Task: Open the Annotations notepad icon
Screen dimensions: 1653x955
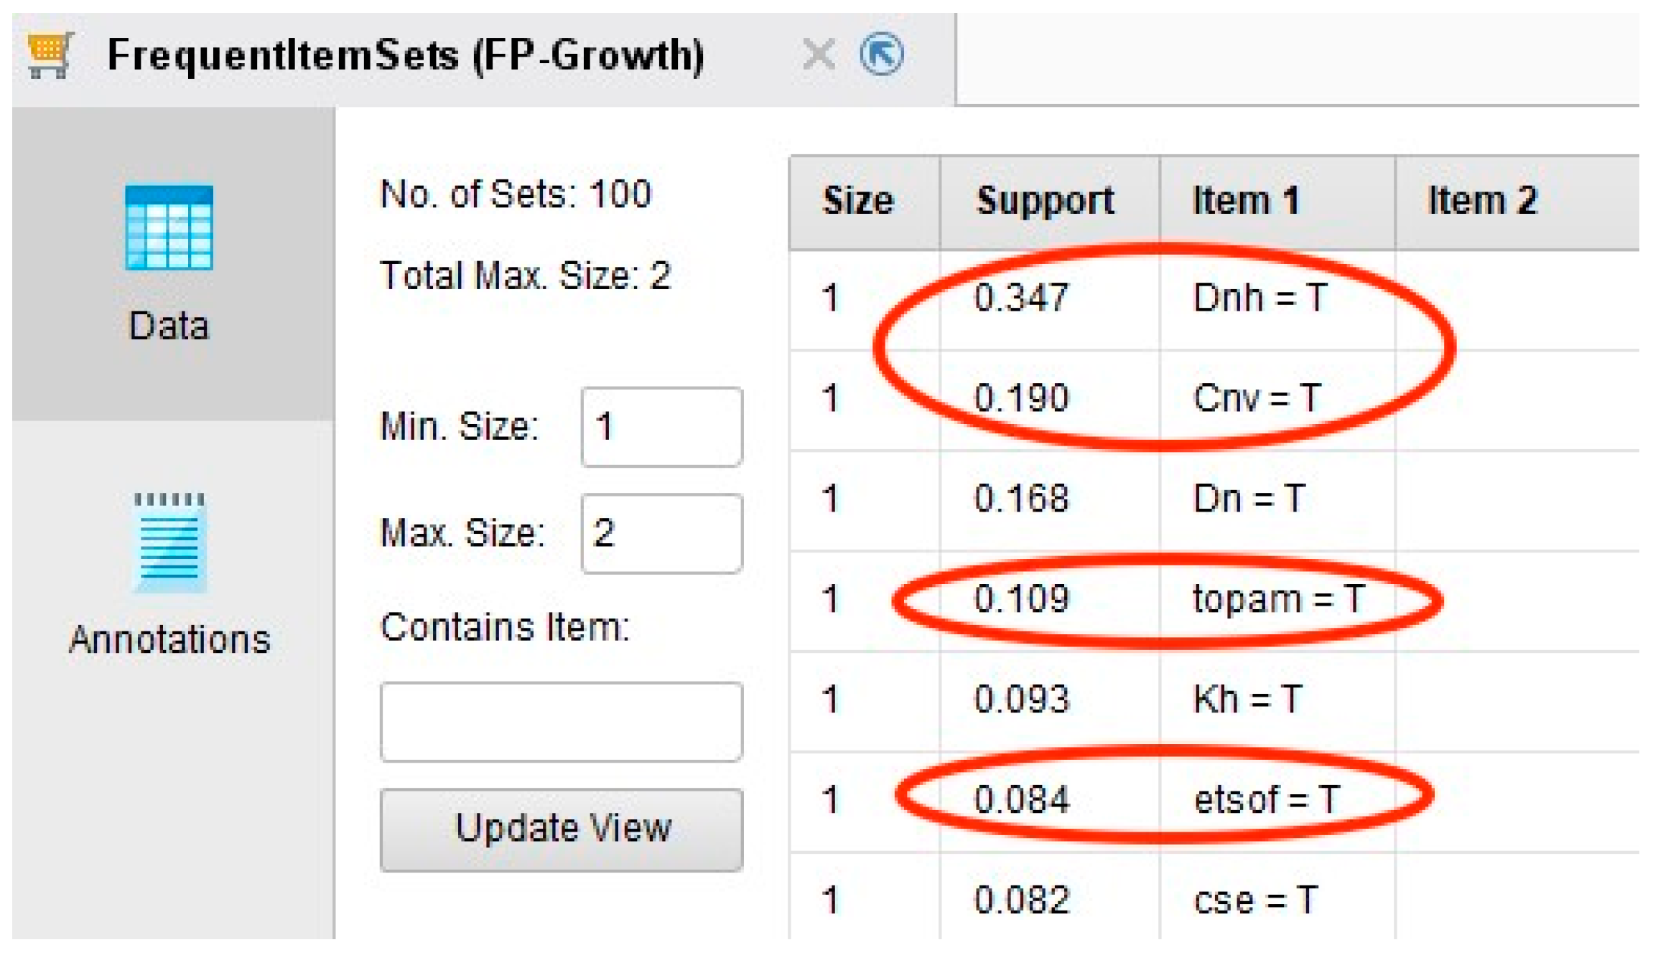Action: click(169, 543)
